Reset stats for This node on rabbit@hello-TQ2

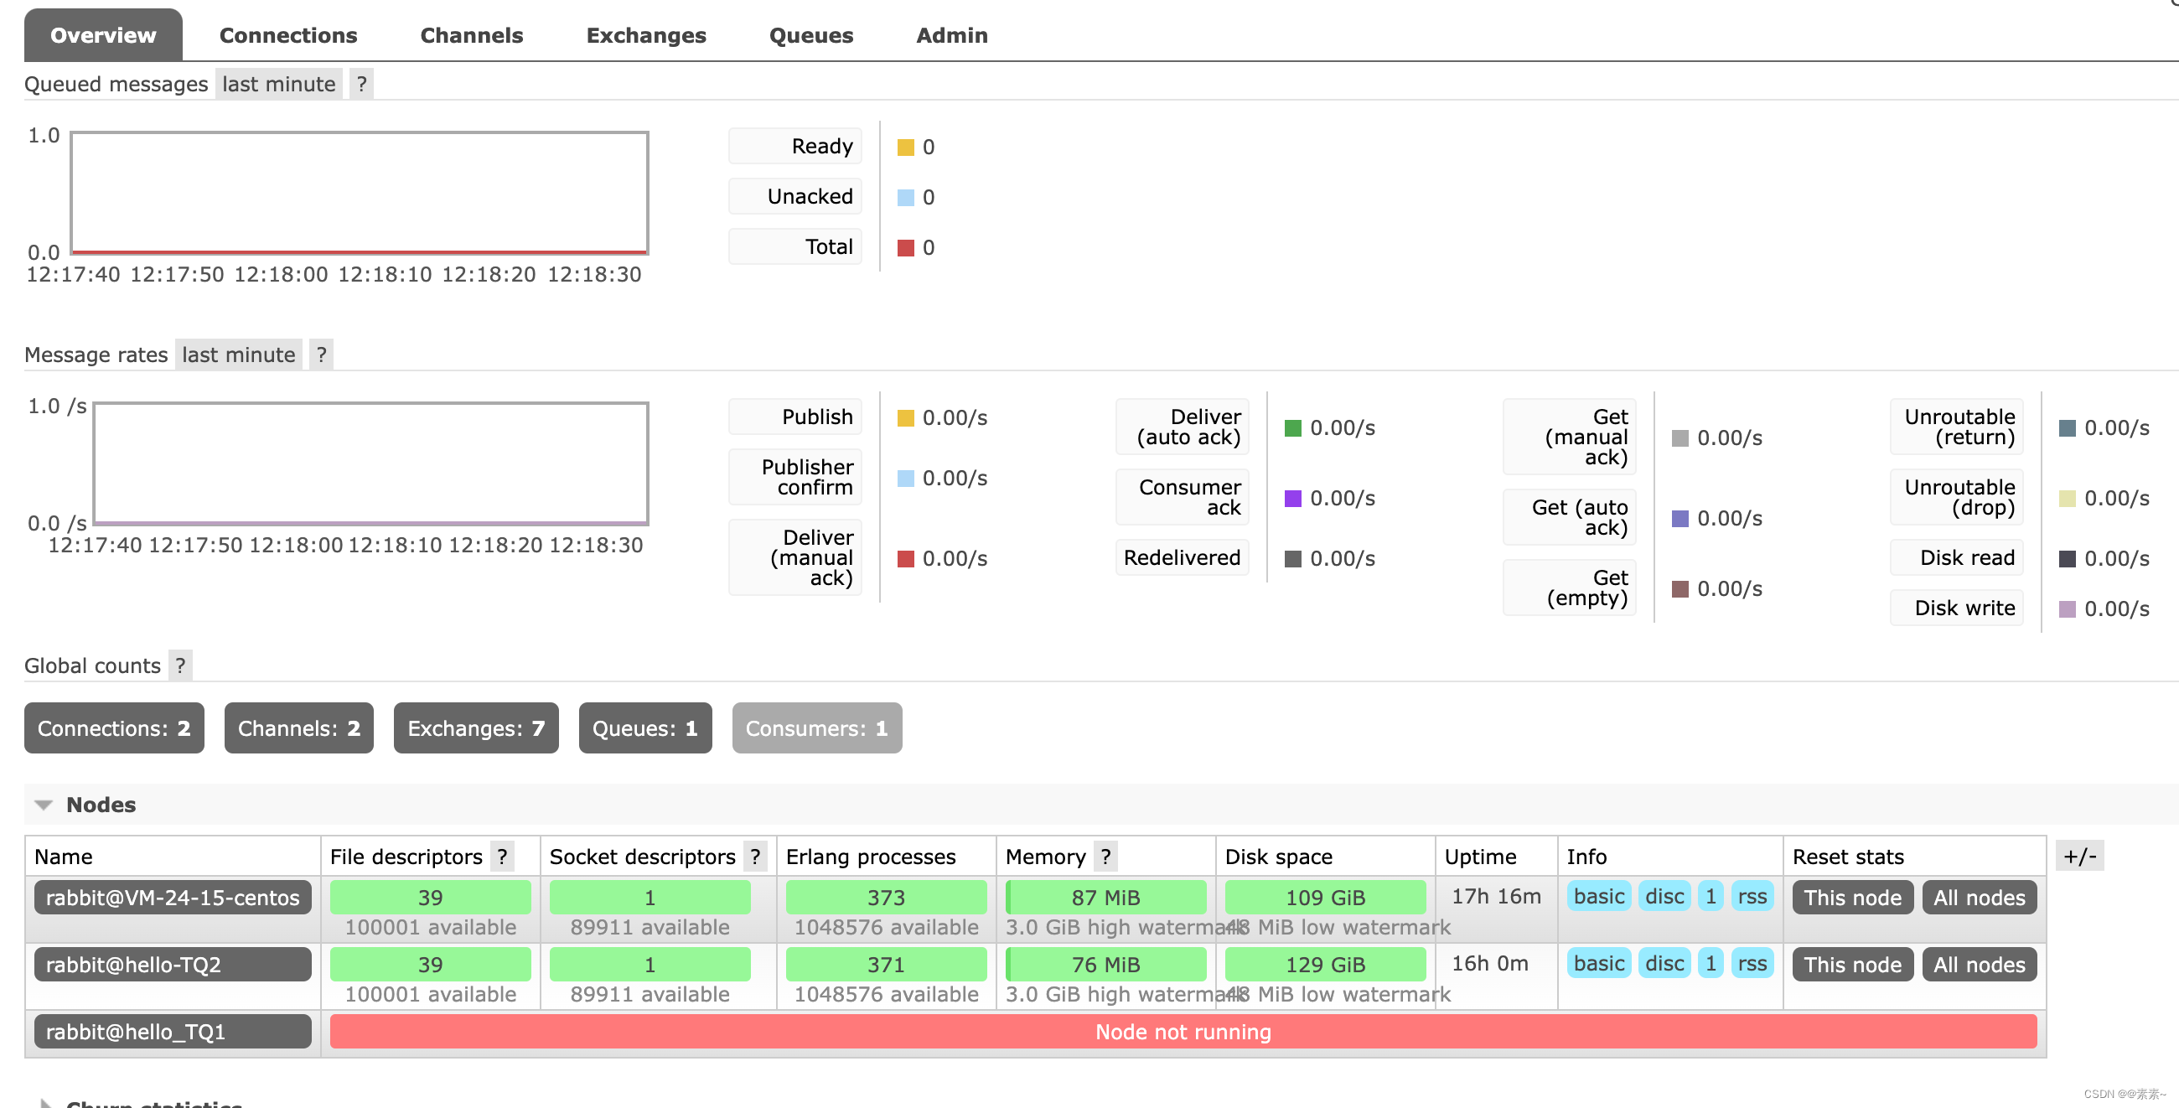click(1851, 964)
